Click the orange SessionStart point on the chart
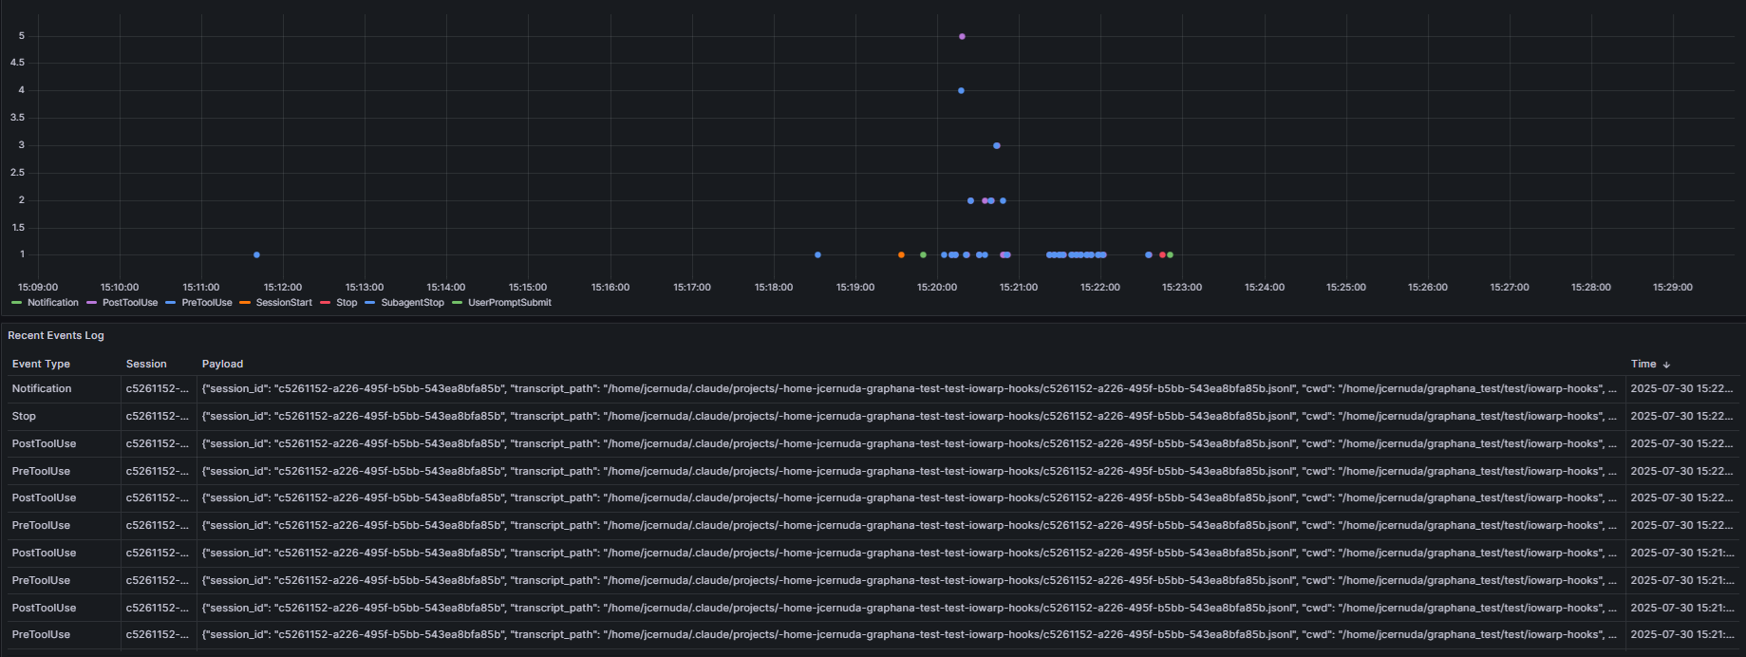This screenshot has width=1746, height=657. tap(901, 255)
